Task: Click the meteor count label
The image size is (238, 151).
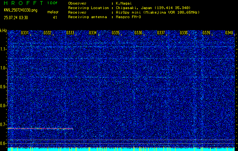Action: pyautogui.click(x=53, y=12)
